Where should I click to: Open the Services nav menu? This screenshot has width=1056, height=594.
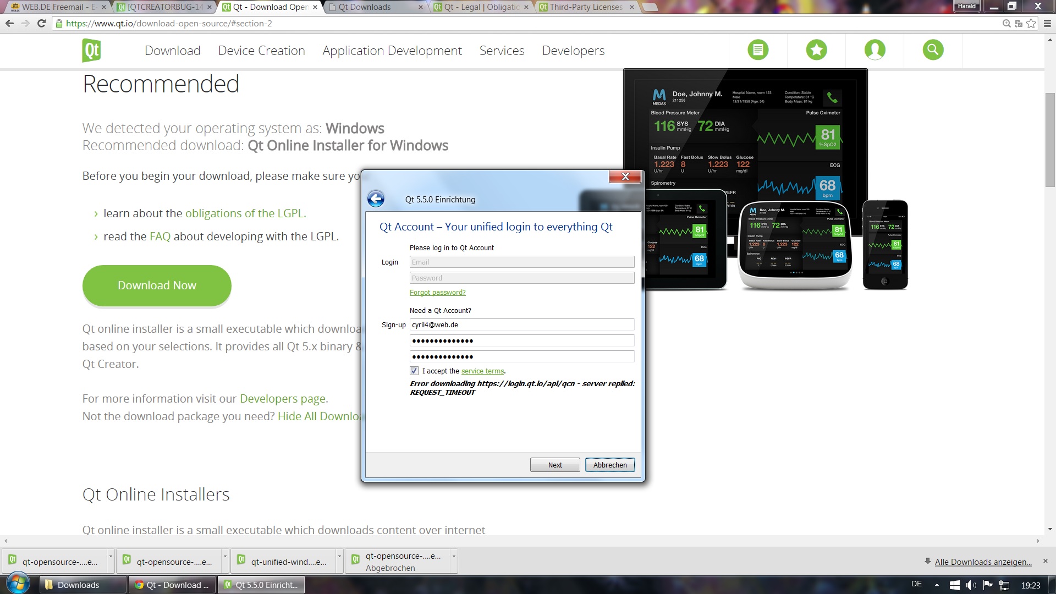[502, 51]
